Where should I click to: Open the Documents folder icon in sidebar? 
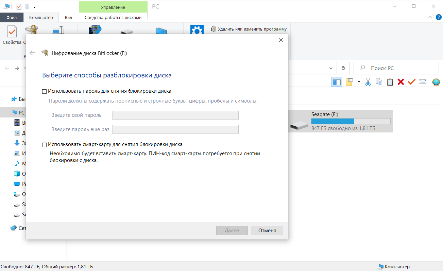pyautogui.click(x=17, y=133)
